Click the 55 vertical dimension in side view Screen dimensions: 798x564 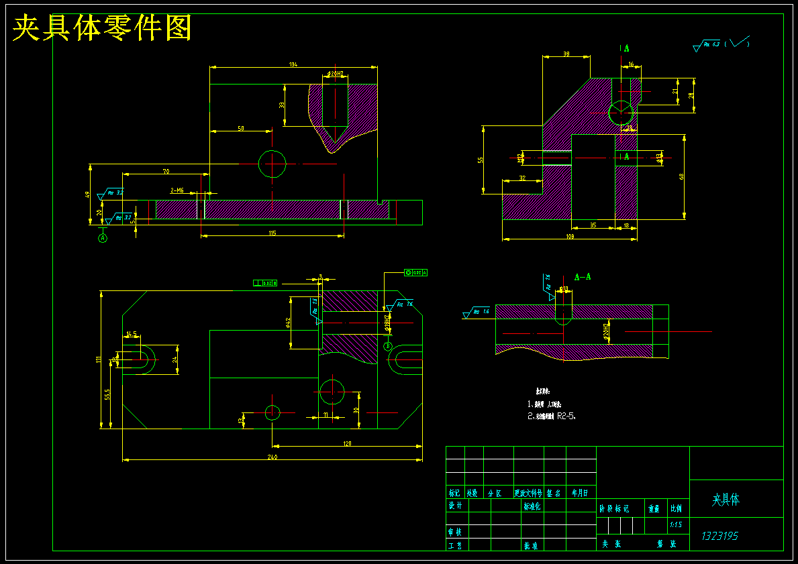480,160
